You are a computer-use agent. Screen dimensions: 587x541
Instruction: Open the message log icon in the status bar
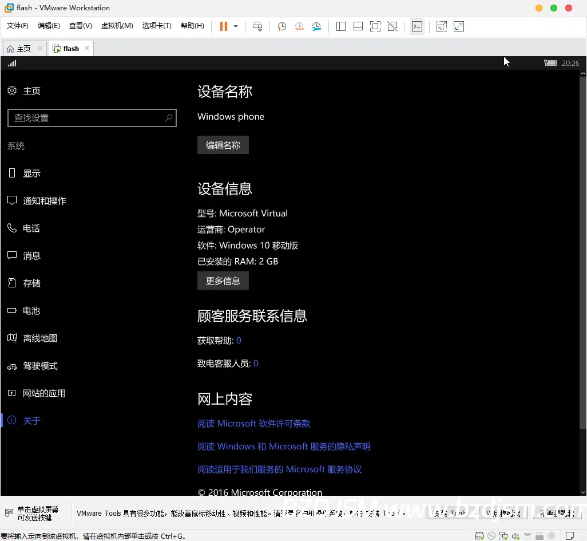[570, 536]
